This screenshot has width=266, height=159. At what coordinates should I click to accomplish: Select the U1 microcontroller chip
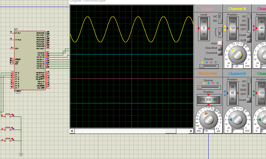point(30,60)
